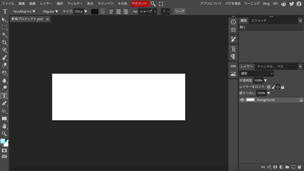Viewport: 304px width, 171px height.
Task: Open the Brush settings panel icon
Action: [x=233, y=40]
